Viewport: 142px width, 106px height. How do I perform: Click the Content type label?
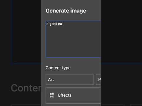[x=58, y=68]
